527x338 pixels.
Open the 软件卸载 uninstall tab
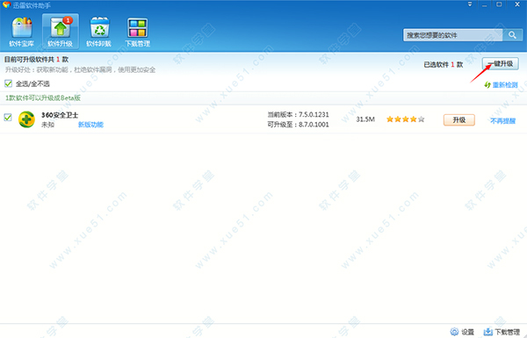point(99,32)
